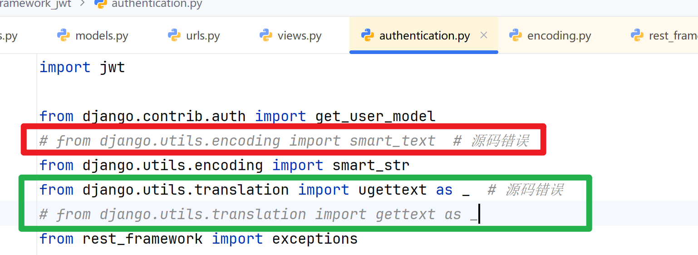The height and width of the screenshot is (255, 698).
Task: Click the breadcrumb chevron before authentication.py
Action: (x=82, y=5)
